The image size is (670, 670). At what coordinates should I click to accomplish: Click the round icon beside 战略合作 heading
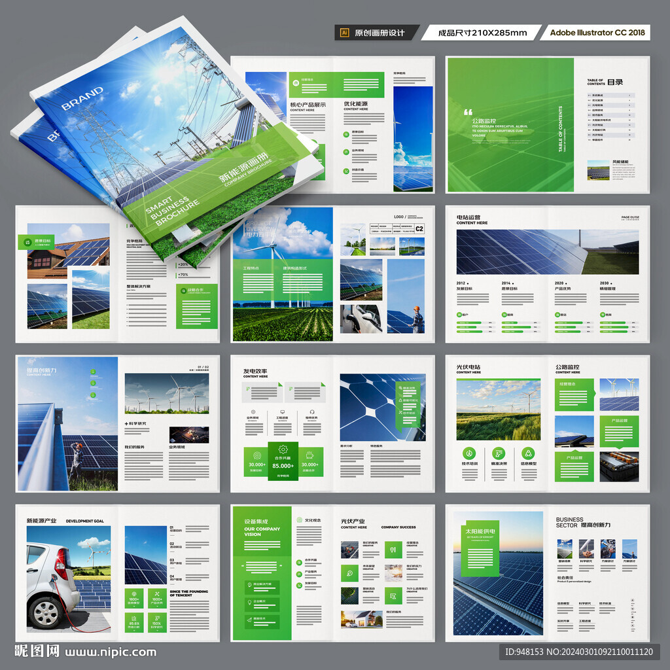click(x=184, y=291)
